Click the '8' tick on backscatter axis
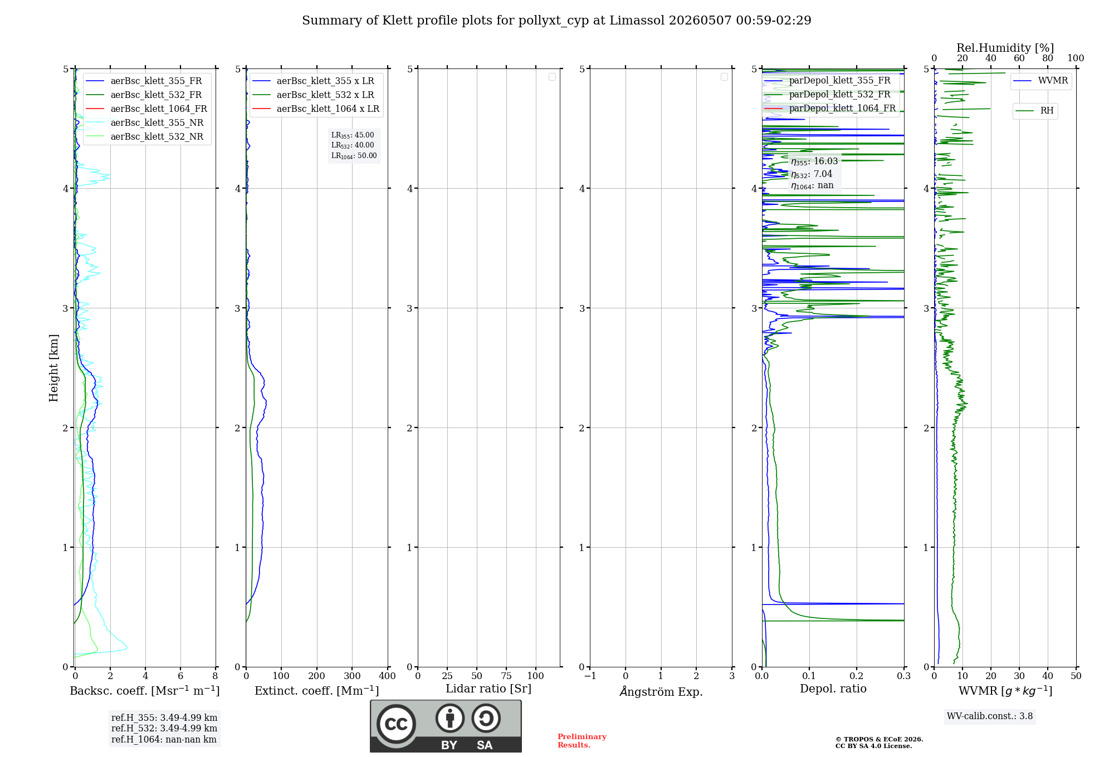Viewport: 1114px width, 757px height. point(215,676)
